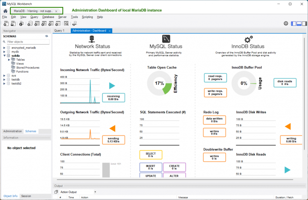Toggle the right sidebar panel visibility
The width and height of the screenshot is (308, 200).
click(x=304, y=23)
